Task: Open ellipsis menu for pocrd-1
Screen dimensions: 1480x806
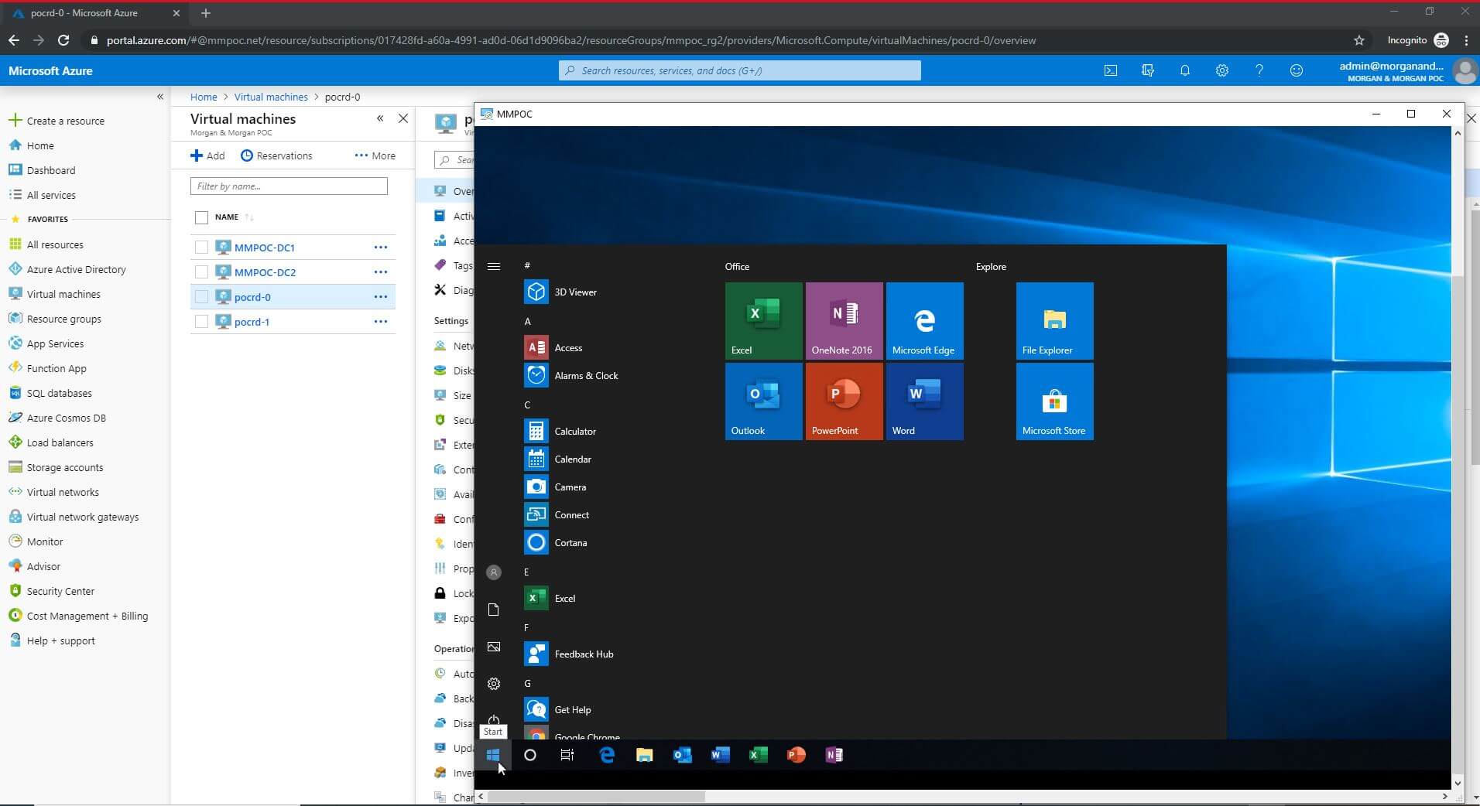Action: point(381,322)
